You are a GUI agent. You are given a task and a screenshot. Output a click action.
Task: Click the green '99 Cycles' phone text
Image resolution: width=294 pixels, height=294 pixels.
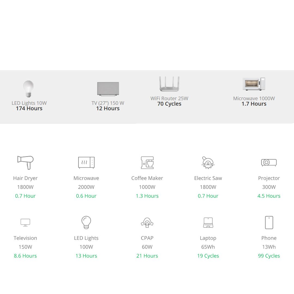point(269,256)
